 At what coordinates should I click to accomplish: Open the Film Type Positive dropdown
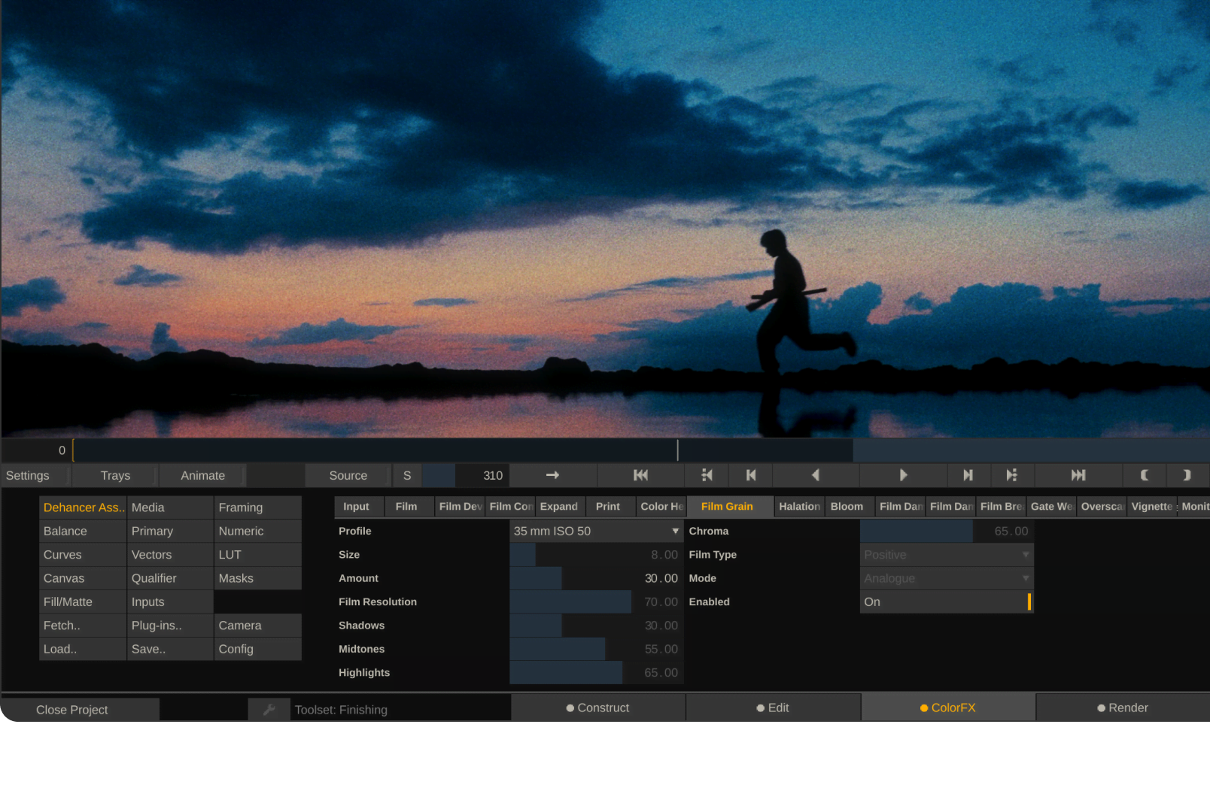(947, 555)
